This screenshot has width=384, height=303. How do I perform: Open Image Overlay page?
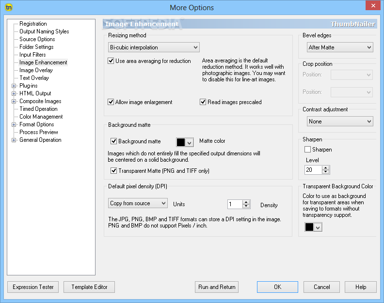[36, 70]
